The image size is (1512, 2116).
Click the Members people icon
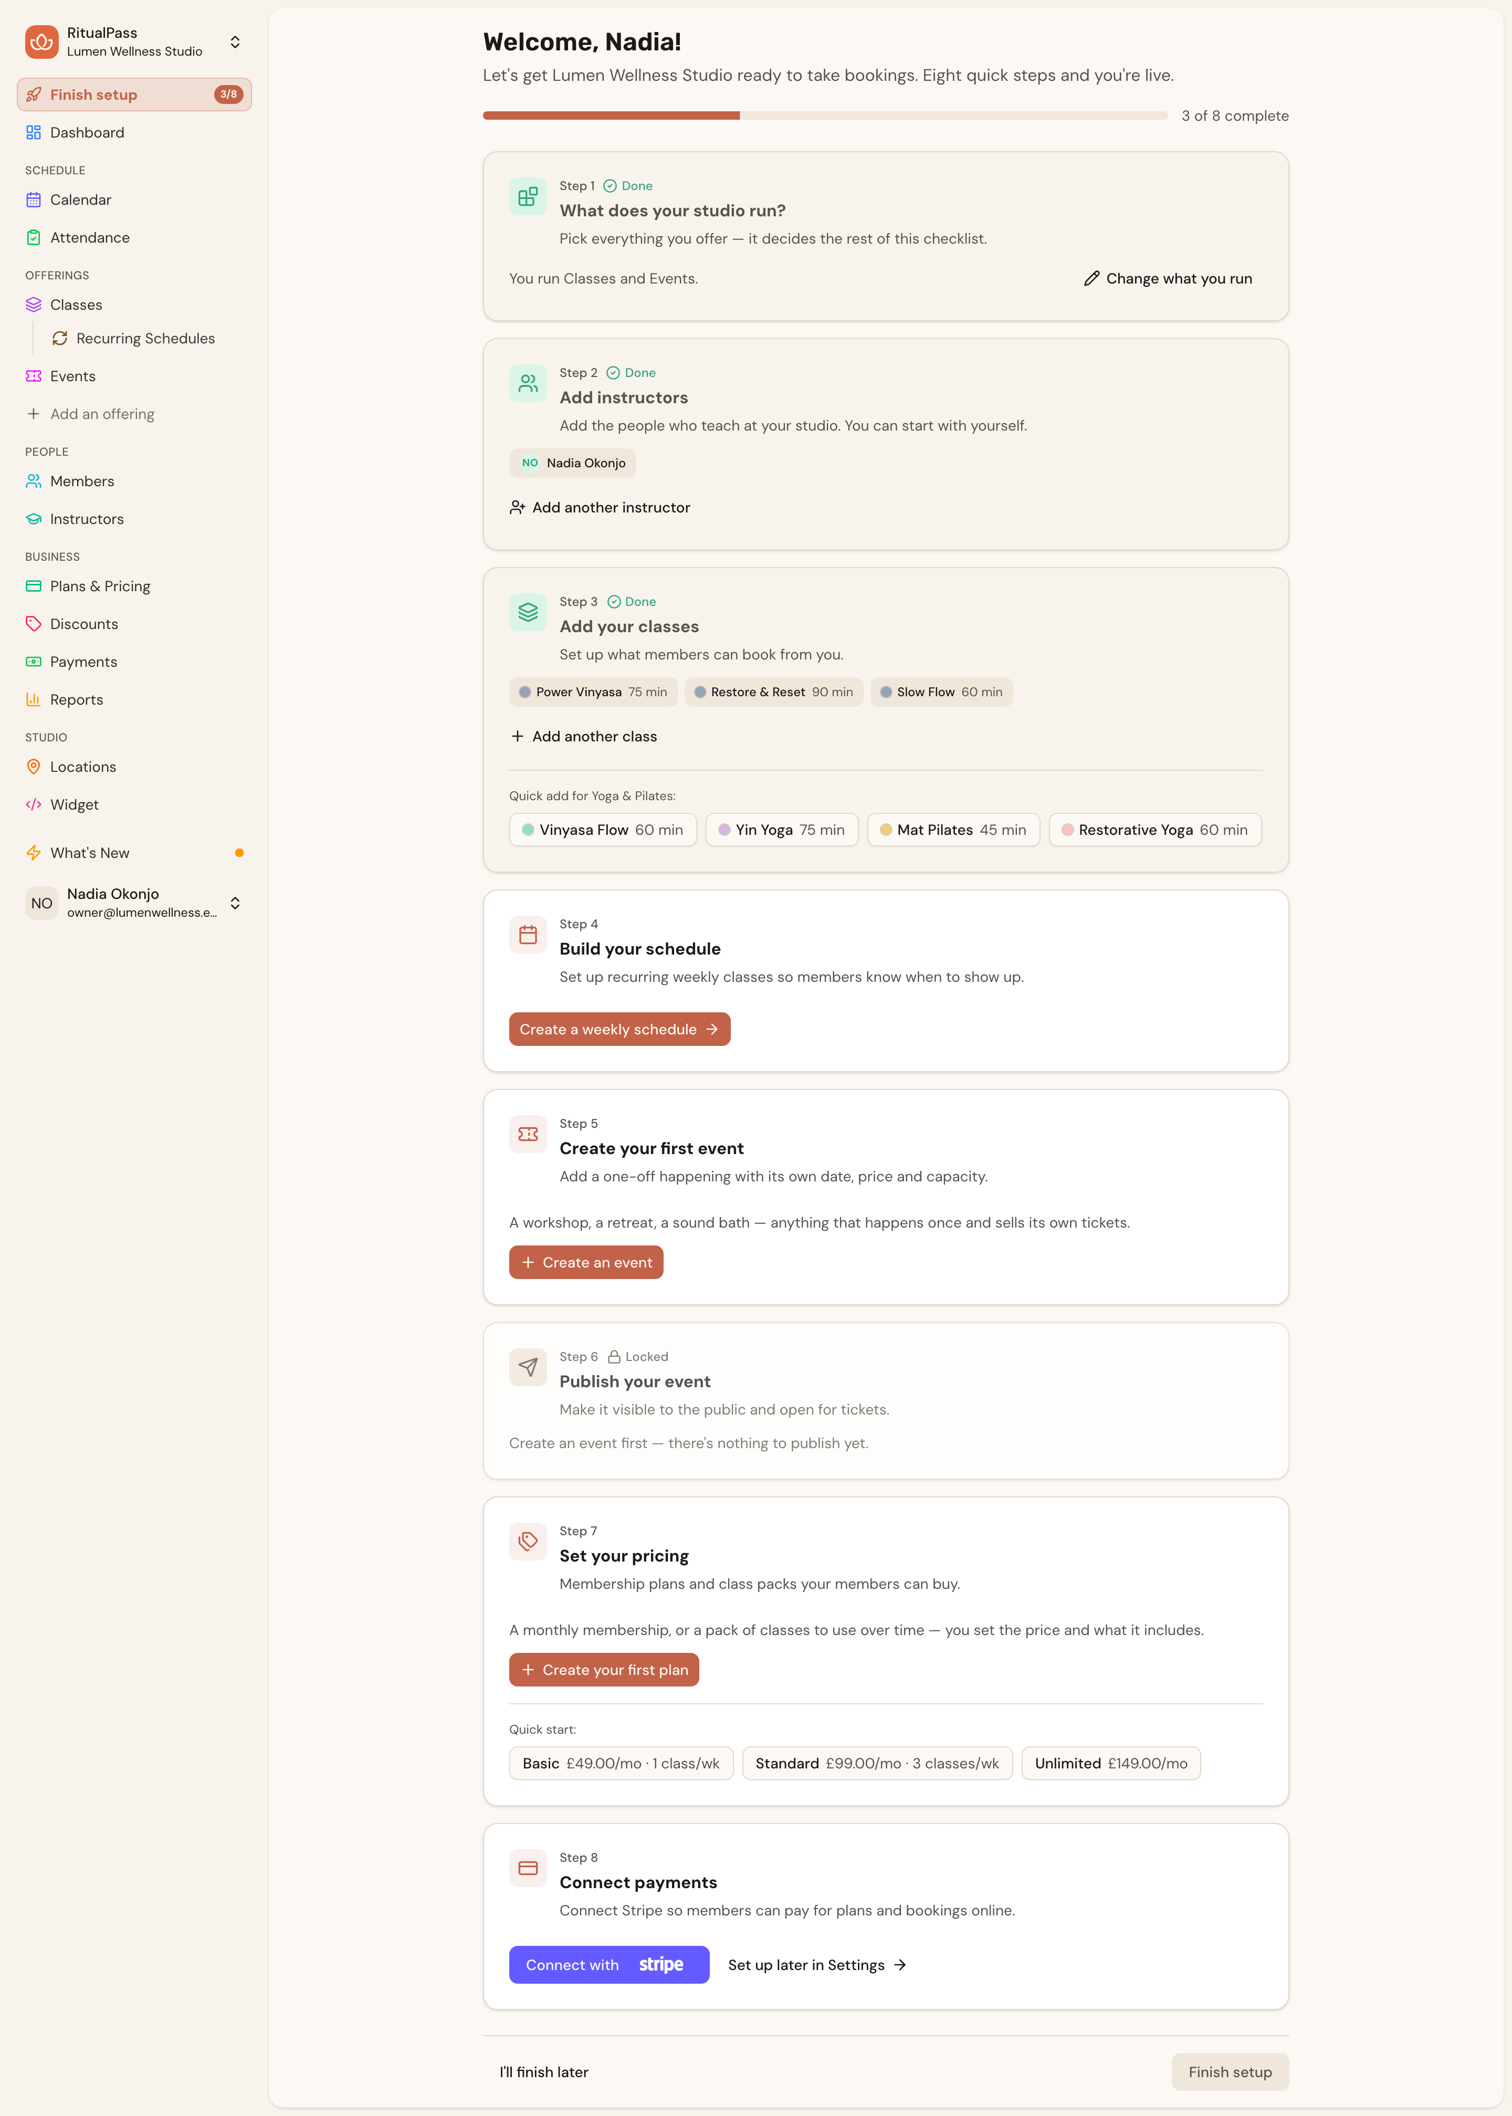coord(34,481)
